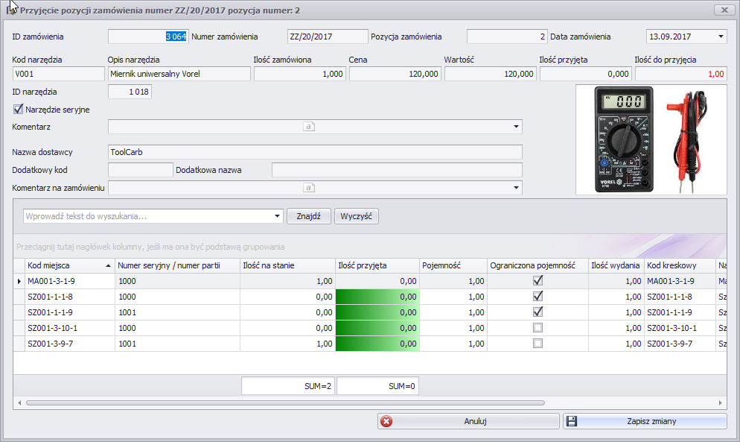Toggle the Narzędzie seryjne checkbox
The width and height of the screenshot is (740, 442).
pos(19,110)
